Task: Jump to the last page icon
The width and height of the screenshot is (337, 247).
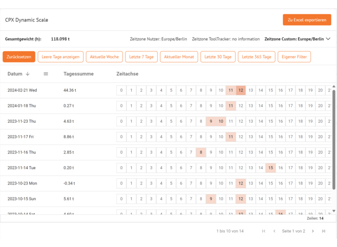Action: coord(324,231)
